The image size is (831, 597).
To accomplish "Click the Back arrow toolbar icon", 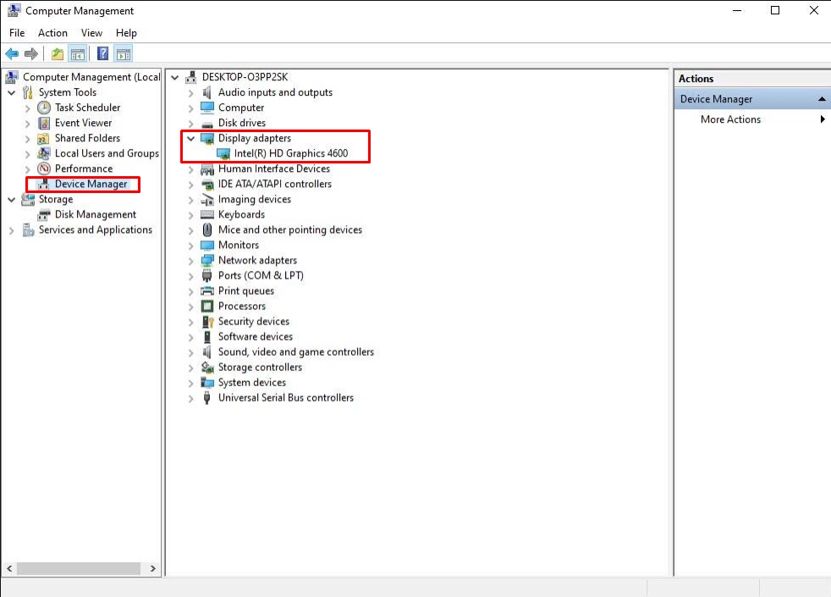I will (x=12, y=53).
